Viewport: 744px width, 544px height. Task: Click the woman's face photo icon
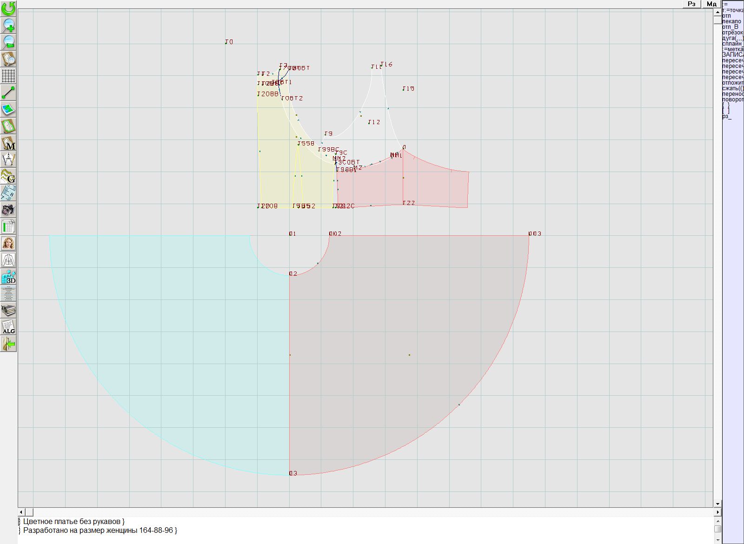(x=8, y=243)
